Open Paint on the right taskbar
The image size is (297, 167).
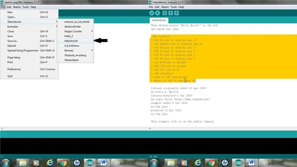[x=265, y=163]
